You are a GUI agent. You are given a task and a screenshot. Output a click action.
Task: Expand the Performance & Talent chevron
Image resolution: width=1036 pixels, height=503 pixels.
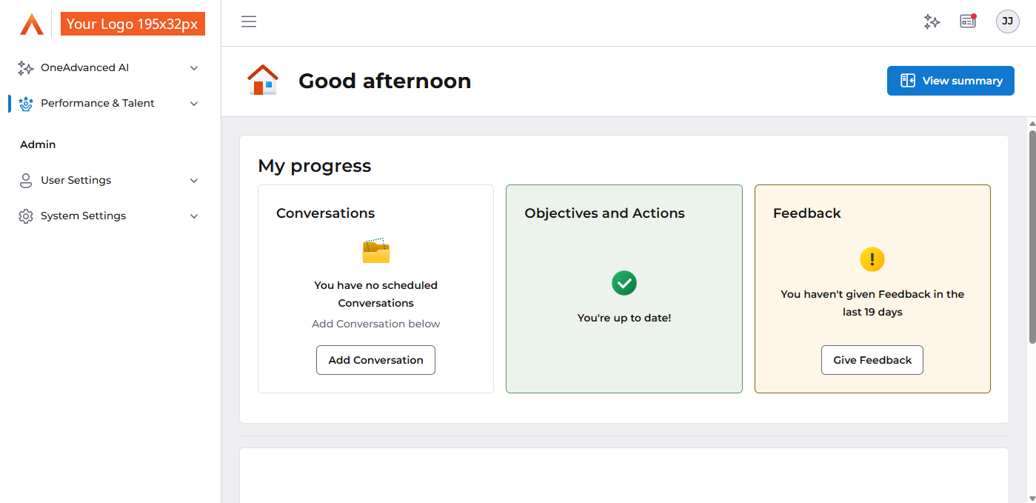194,104
